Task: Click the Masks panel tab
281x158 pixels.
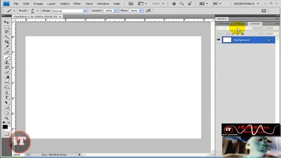Action: coord(222,19)
